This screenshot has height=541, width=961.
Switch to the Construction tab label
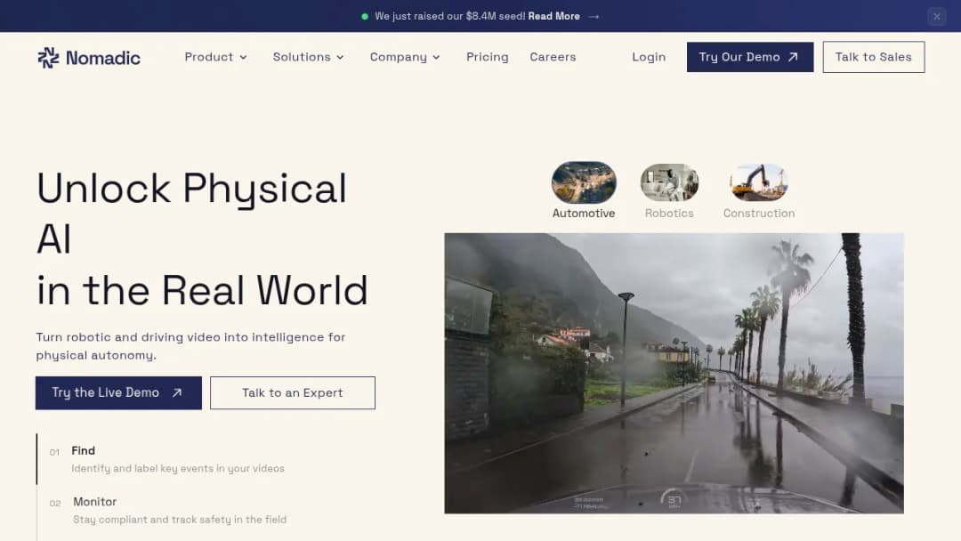[x=759, y=214]
